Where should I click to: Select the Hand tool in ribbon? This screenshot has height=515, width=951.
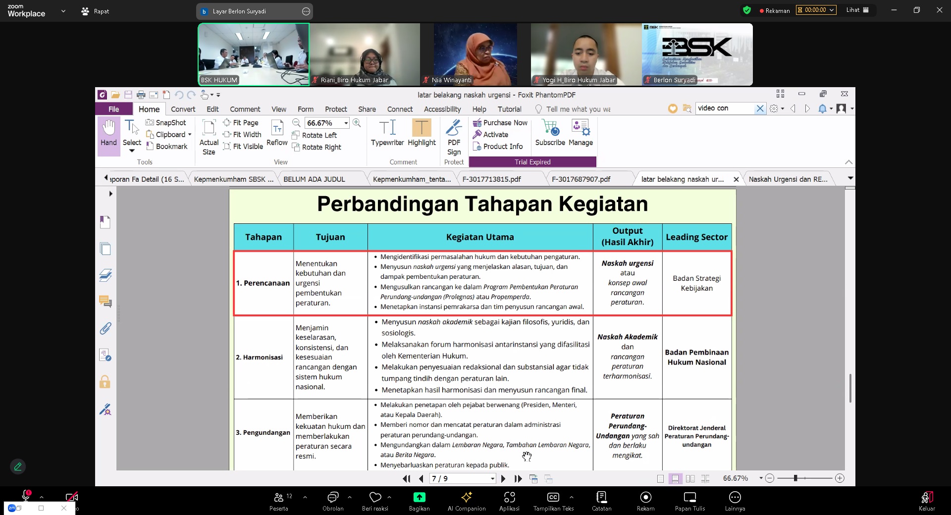(108, 134)
